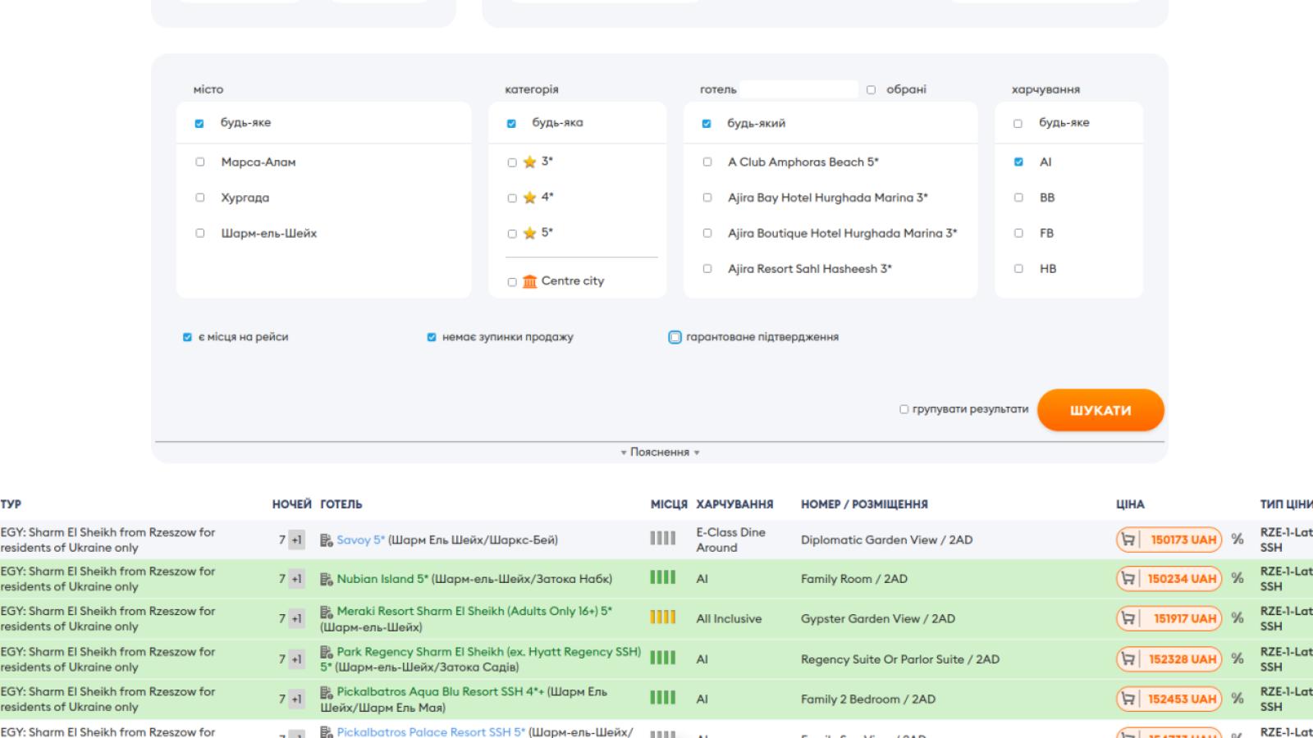Click the Centre city museum icon
The height and width of the screenshot is (738, 1313).
point(530,281)
